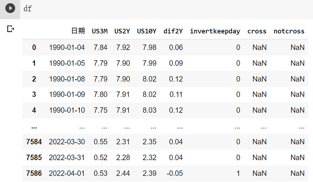Click the notcross column header
Screen dimensions: 313x182
click(x=289, y=31)
